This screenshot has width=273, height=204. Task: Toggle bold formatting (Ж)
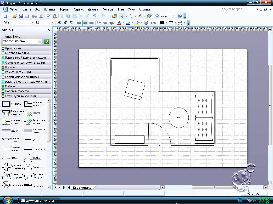[x=59, y=23]
